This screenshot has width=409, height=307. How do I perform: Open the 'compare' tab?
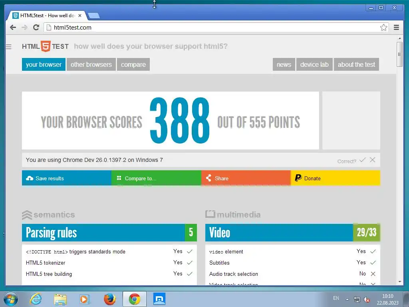[133, 64]
